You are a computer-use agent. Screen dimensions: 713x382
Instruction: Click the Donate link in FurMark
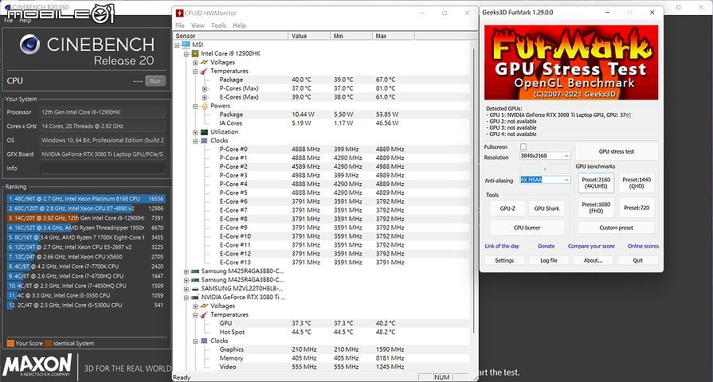click(x=547, y=246)
